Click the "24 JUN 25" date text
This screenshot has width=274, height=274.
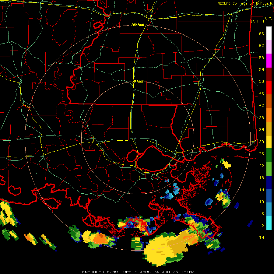coord(166,272)
